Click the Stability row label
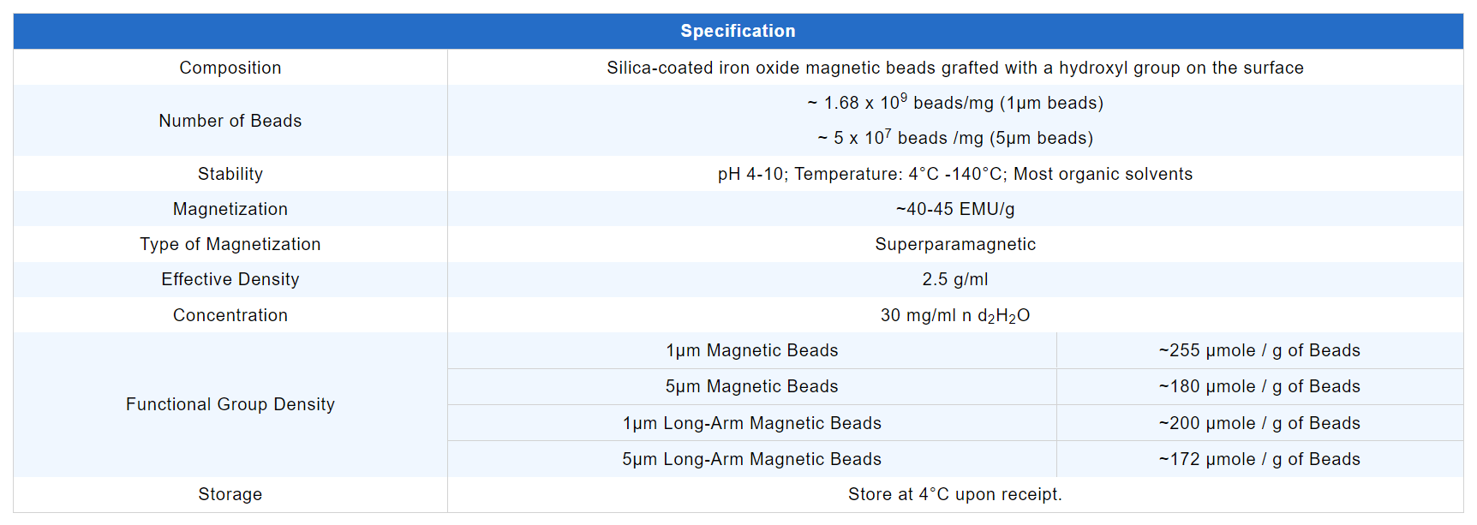The image size is (1477, 525). [x=230, y=174]
